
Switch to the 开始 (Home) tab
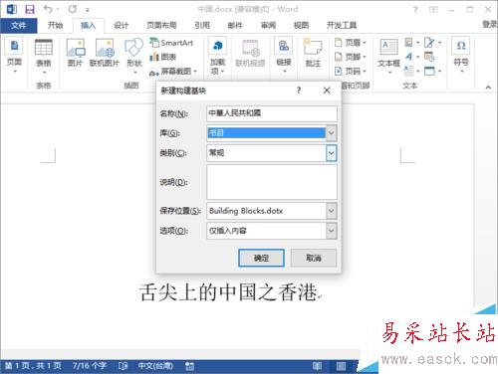coord(55,25)
